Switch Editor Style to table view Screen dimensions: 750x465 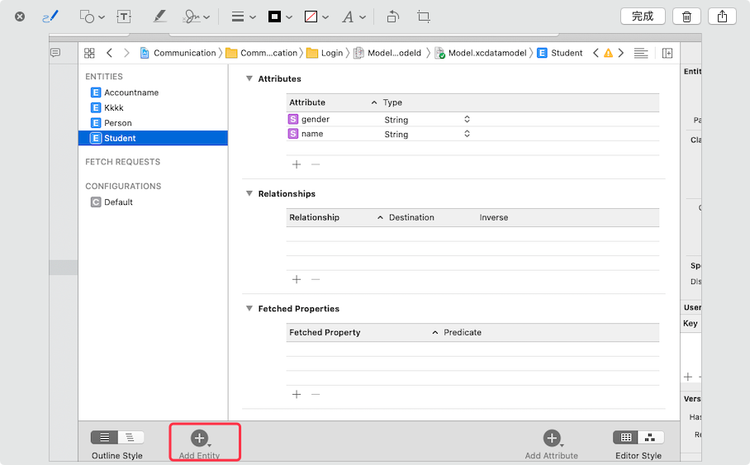click(625, 437)
